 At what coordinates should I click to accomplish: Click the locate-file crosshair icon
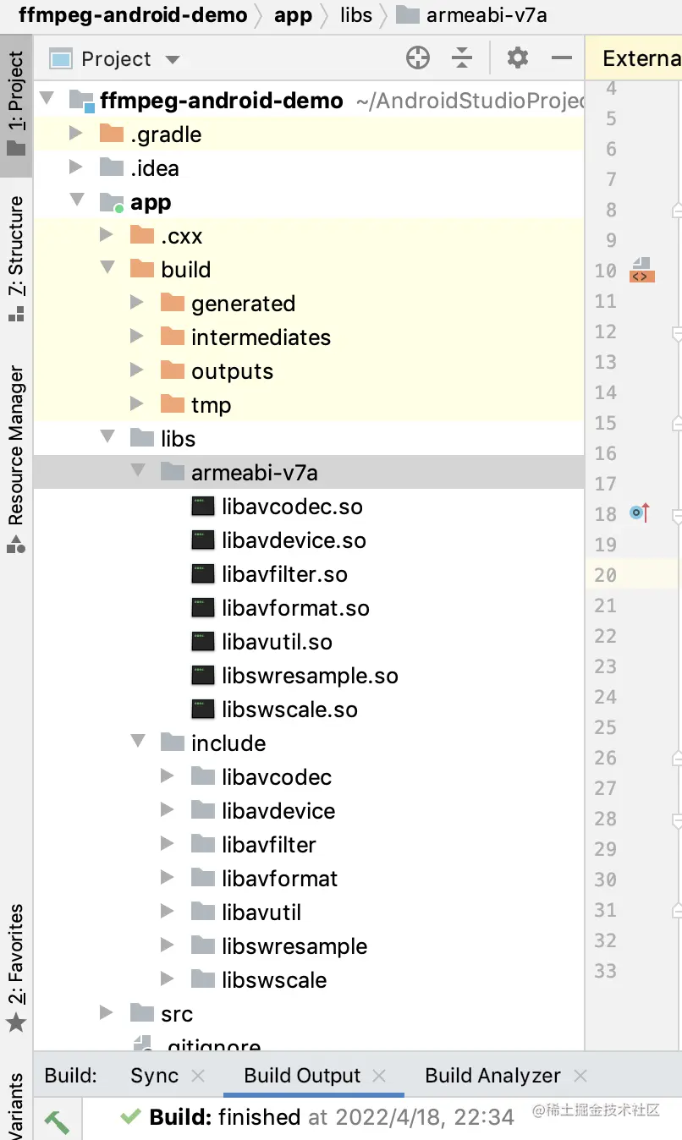418,58
